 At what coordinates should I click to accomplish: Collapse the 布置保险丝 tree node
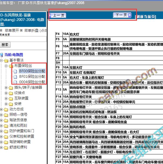click(x=6, y=66)
